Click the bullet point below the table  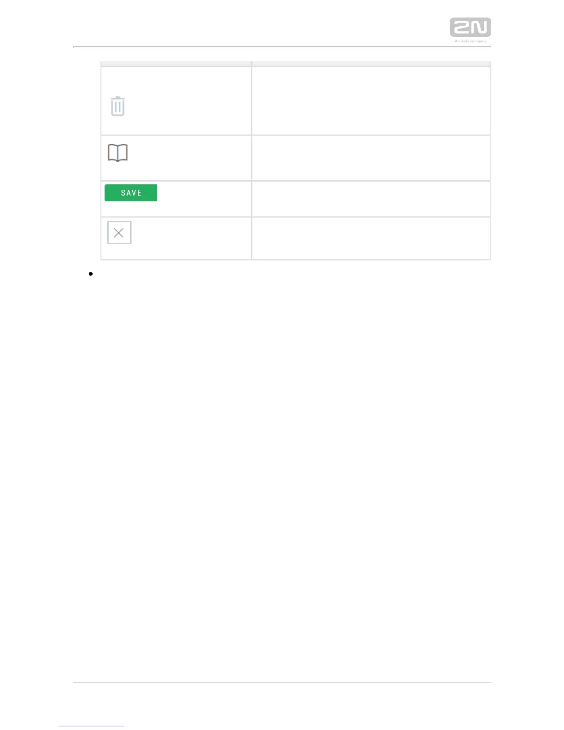[x=91, y=274]
